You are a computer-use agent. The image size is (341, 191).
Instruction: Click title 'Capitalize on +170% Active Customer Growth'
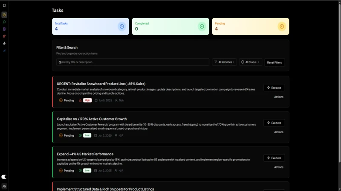tap(92, 119)
